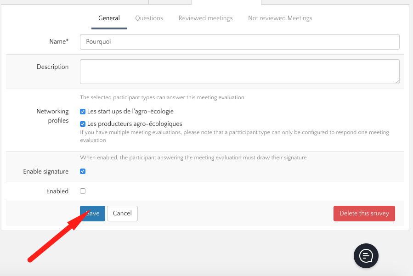Click the "Enable signature" field label
413x276 pixels.
coord(45,171)
